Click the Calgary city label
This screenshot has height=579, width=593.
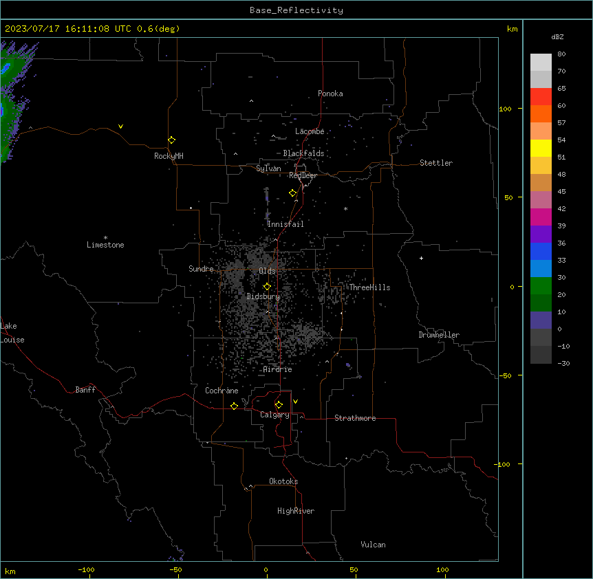click(x=275, y=415)
